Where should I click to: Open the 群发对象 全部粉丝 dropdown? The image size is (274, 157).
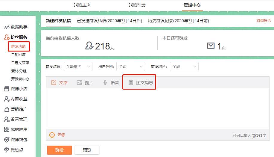coord(78,67)
